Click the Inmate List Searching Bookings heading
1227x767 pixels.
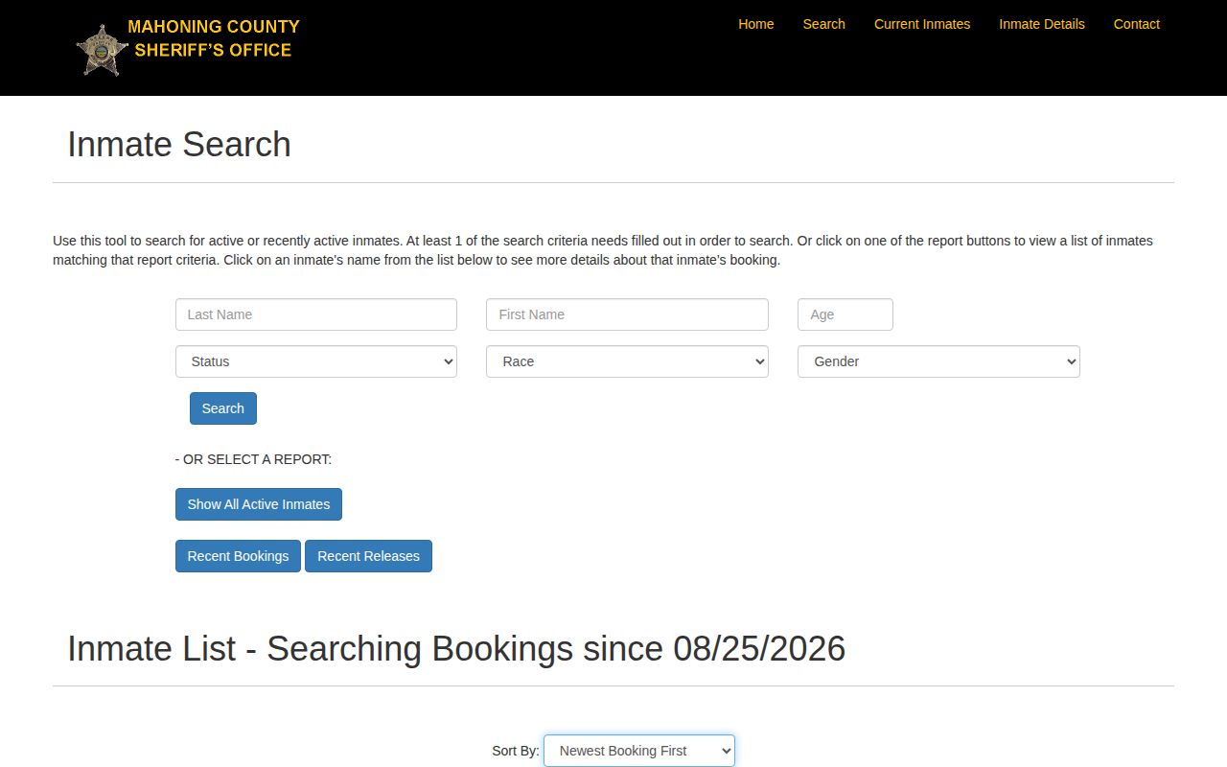pos(456,649)
